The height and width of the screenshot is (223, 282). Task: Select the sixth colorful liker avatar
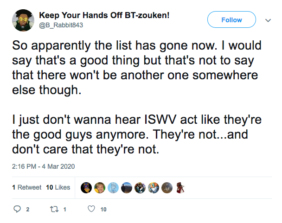(x=154, y=188)
